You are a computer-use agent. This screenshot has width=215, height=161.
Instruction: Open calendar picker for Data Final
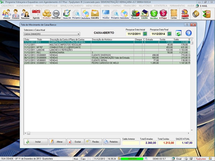click(169, 34)
